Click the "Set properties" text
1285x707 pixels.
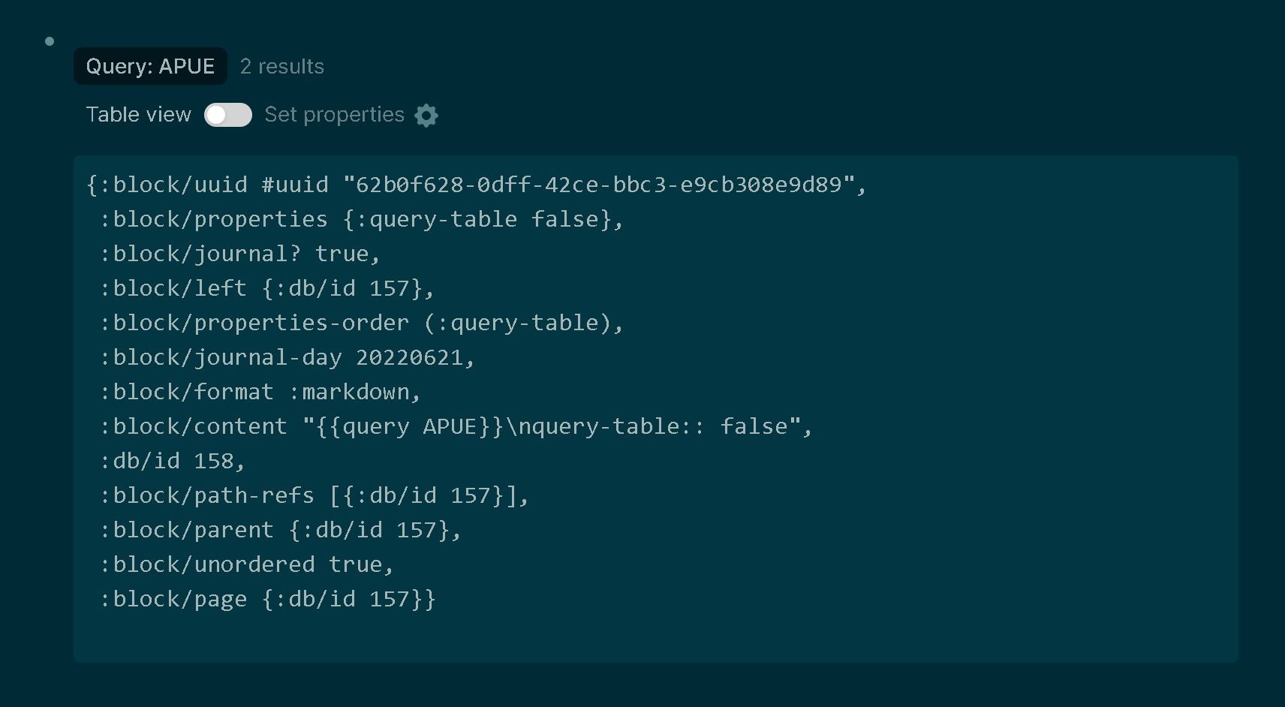[334, 114]
